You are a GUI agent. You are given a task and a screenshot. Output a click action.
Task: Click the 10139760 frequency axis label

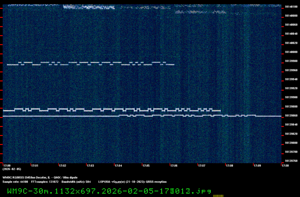point(291,161)
